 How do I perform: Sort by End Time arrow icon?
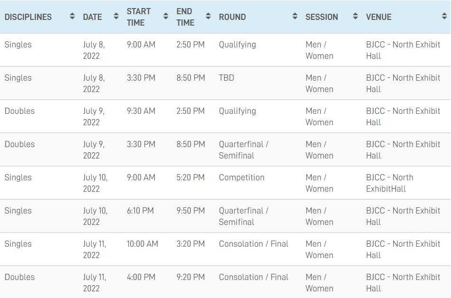pos(208,17)
